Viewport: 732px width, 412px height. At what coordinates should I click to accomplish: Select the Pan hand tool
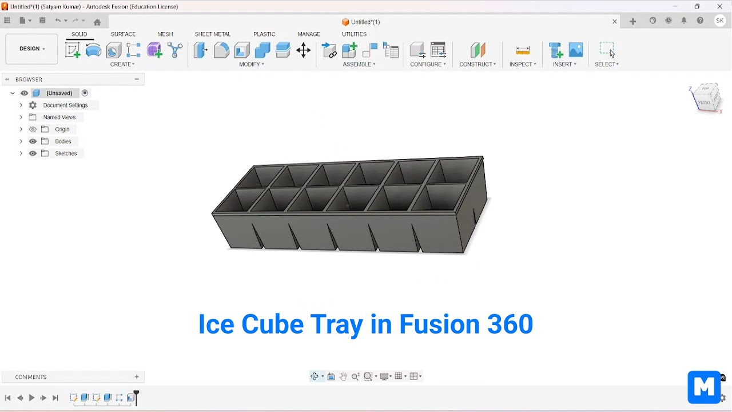click(x=343, y=377)
